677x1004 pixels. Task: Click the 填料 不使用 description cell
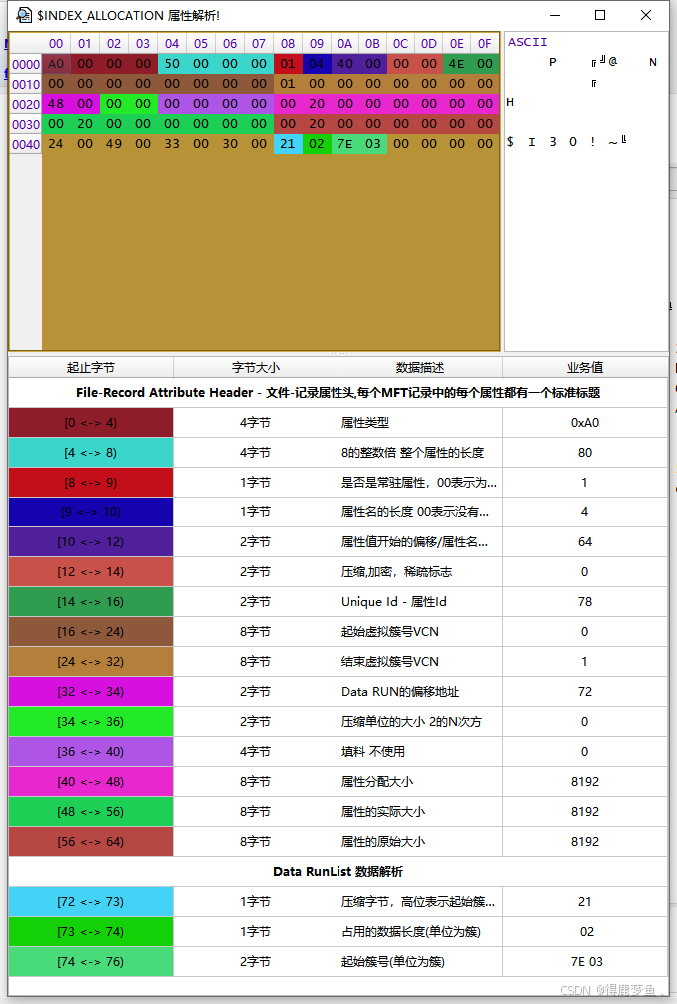tap(419, 751)
